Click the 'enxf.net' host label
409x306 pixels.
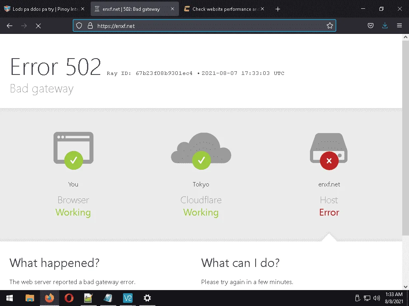329,184
